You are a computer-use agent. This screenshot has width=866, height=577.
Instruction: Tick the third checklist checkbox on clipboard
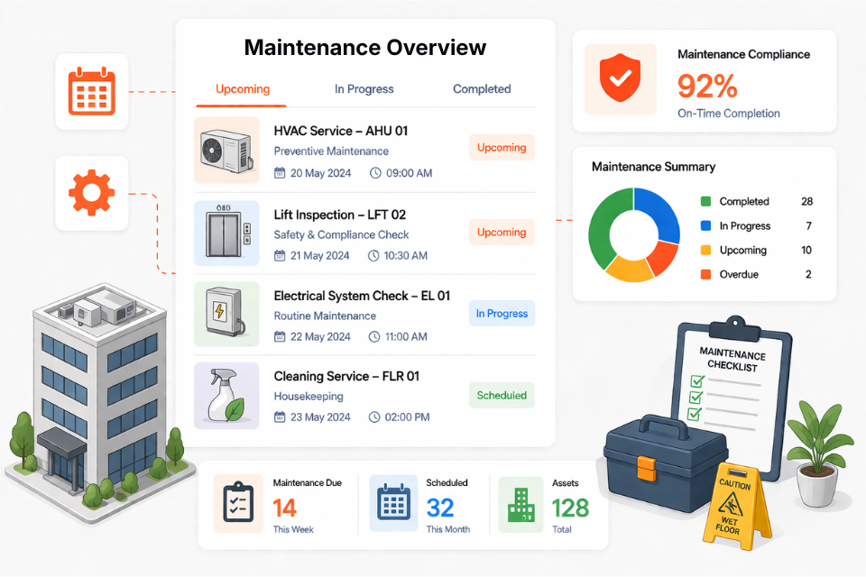pos(695,414)
